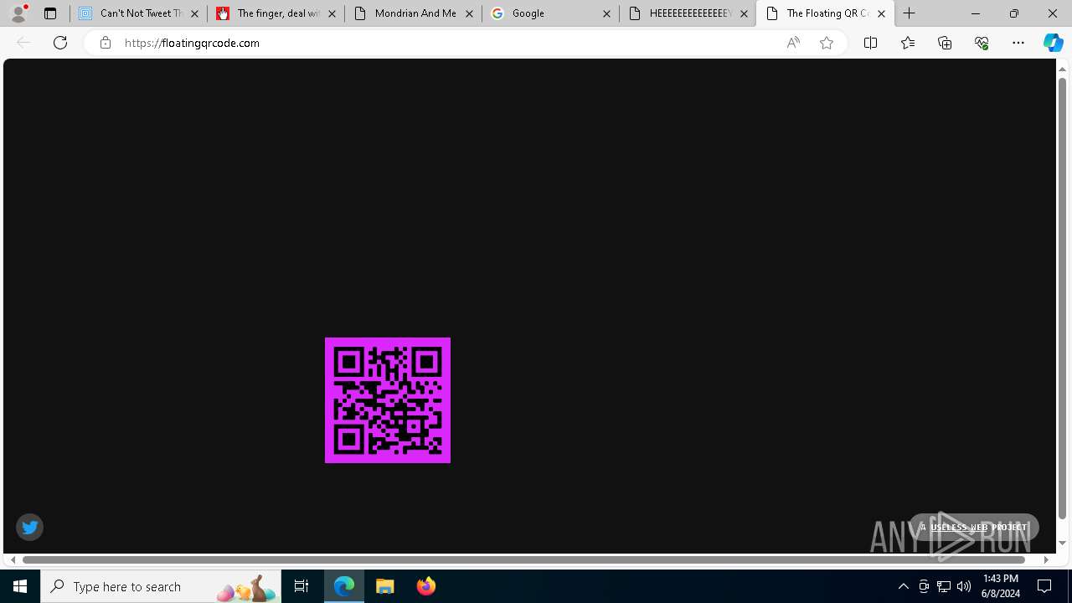Open the notification center icon

click(x=1045, y=586)
